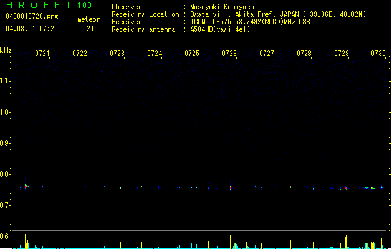
Task: Click the kHz axis unit label
Action: (x=6, y=50)
